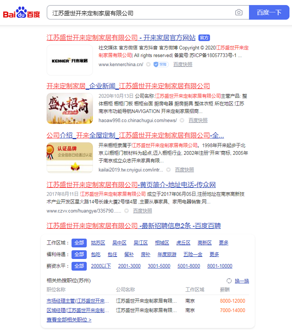Click the refresh circle icon
The height and width of the screenshot is (332, 292).
229,281
